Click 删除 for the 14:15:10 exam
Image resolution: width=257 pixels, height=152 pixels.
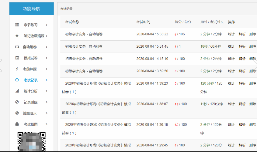pyautogui.click(x=252, y=59)
